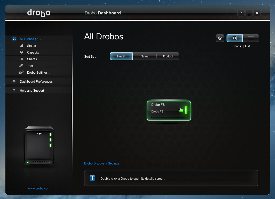Visit the www.drobo.com link
275x199 pixels.
coord(39,188)
